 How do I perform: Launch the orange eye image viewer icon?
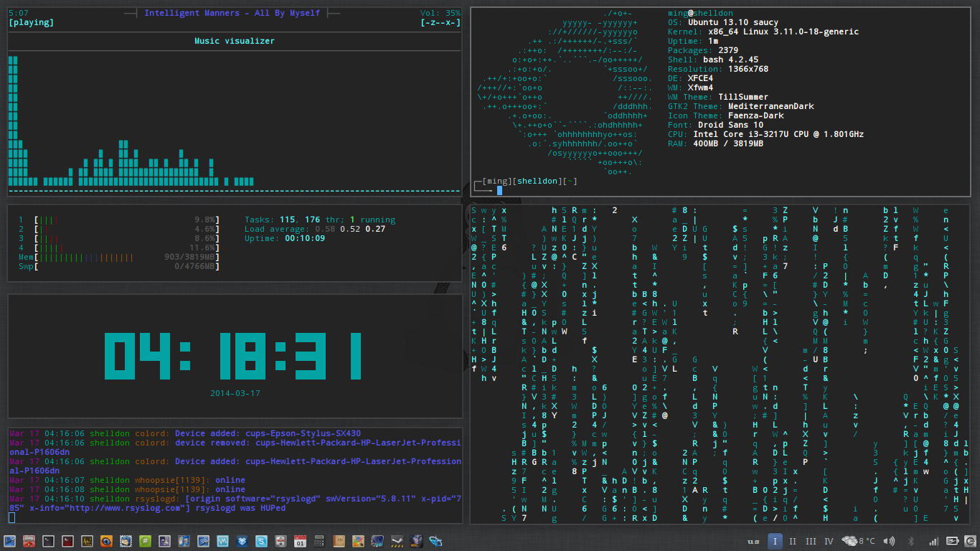point(106,541)
